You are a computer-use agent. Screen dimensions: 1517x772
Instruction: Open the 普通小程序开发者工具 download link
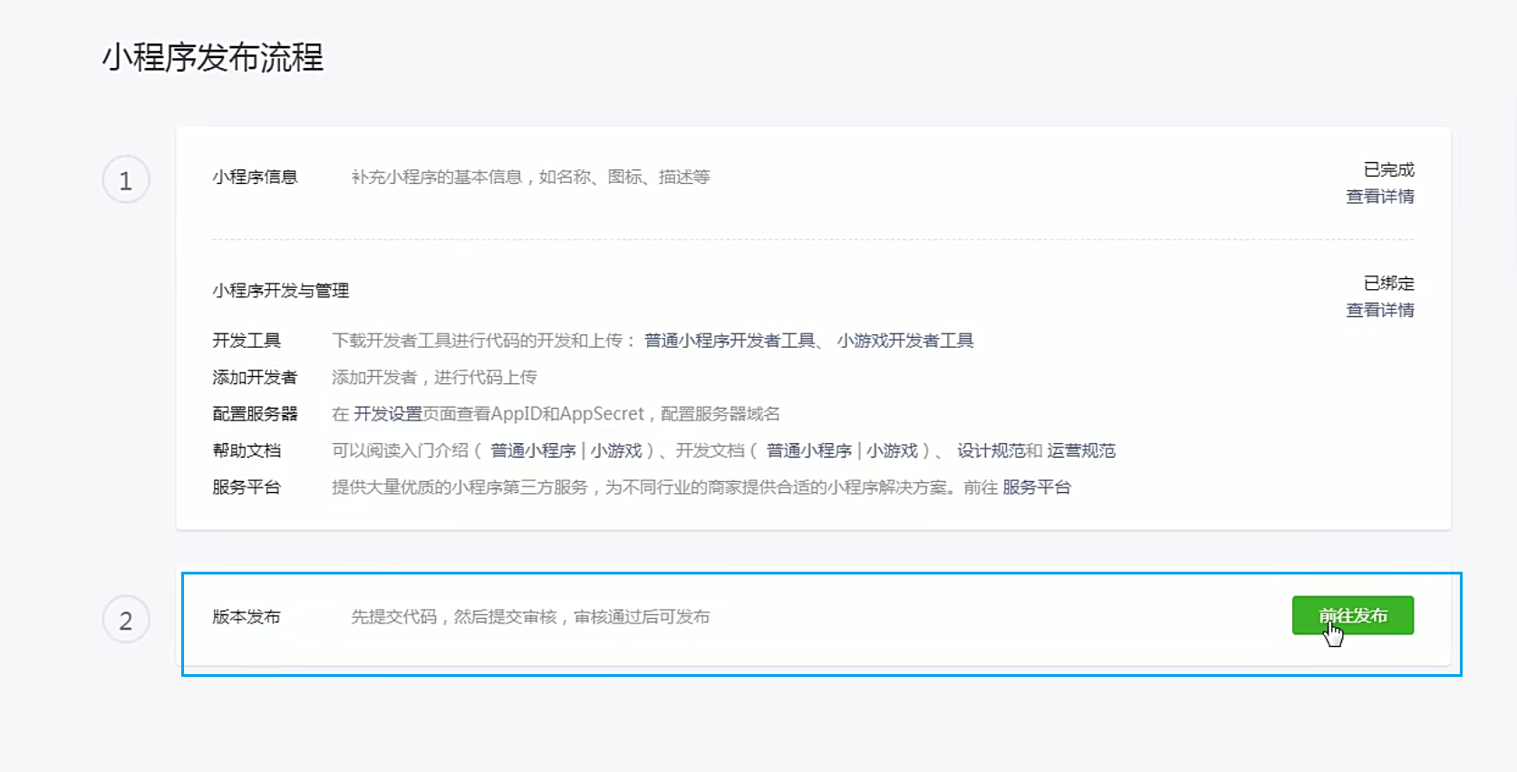tap(730, 341)
